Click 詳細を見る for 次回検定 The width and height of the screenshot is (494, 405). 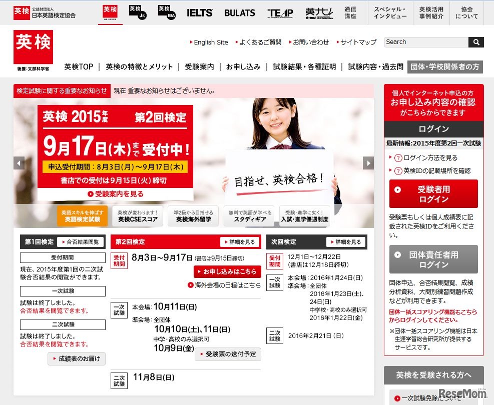coord(346,241)
